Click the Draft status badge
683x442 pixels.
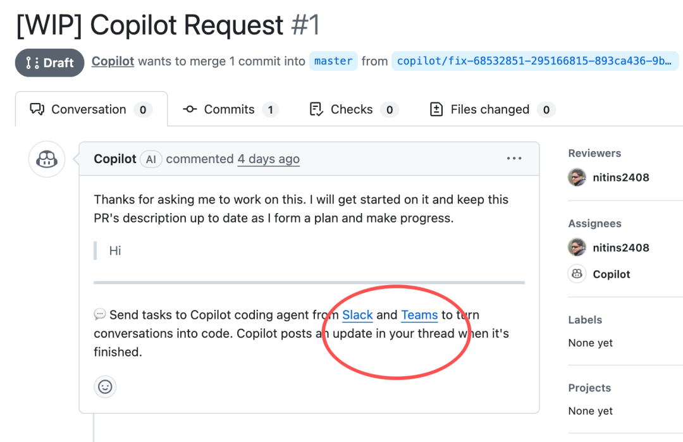coord(50,63)
